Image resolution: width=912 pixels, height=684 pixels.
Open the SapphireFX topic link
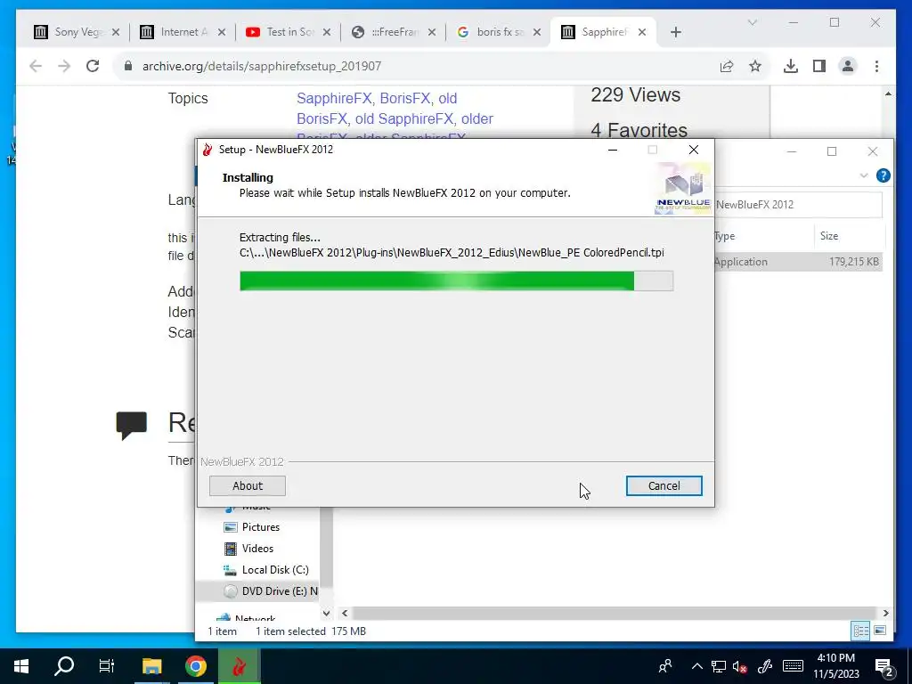click(x=334, y=98)
